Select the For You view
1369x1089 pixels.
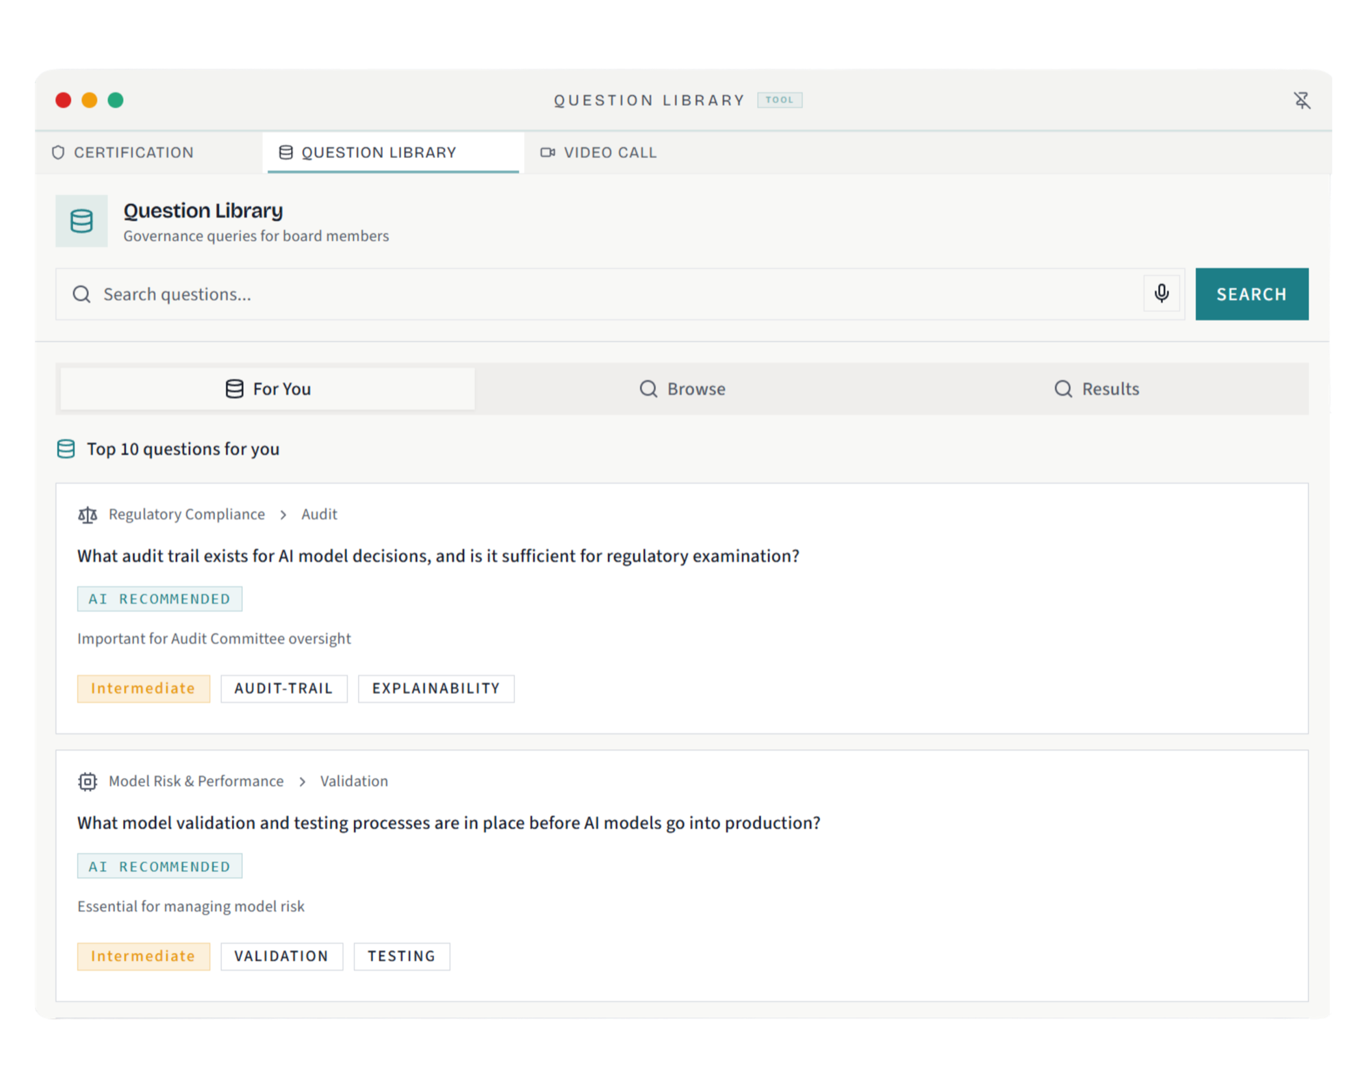(x=268, y=389)
